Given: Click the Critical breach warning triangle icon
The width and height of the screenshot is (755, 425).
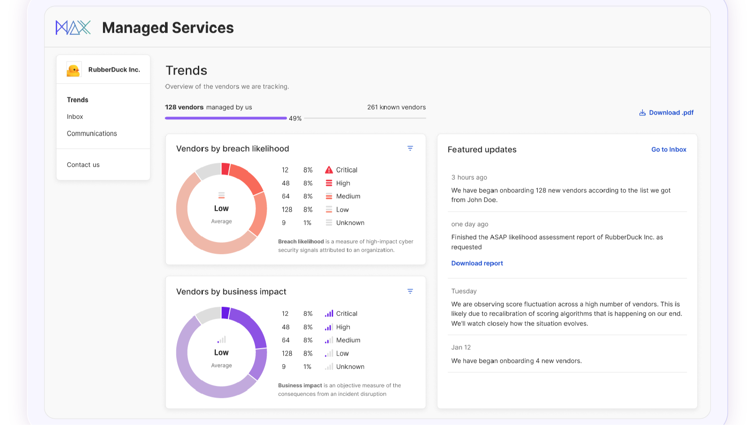Looking at the screenshot, I should pos(329,170).
